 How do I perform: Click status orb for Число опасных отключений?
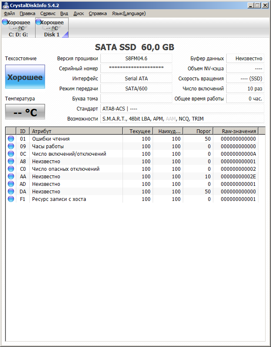(11, 169)
